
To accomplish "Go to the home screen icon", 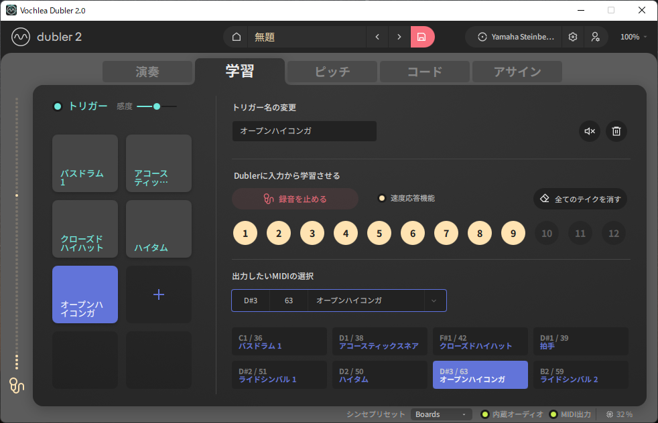I will tap(237, 37).
